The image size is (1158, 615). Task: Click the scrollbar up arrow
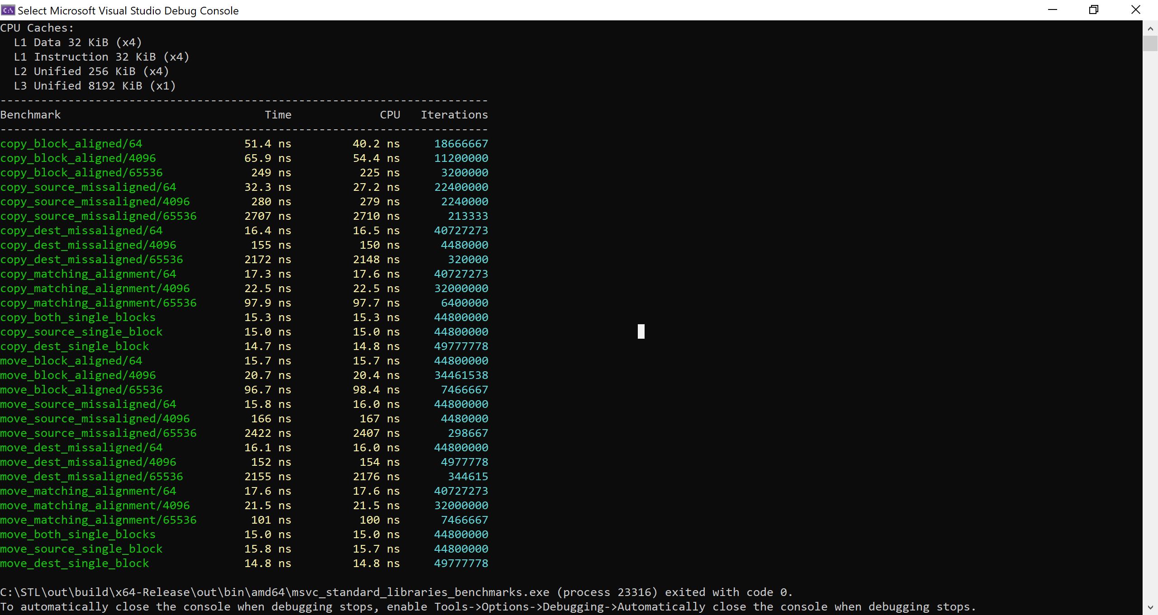point(1150,28)
